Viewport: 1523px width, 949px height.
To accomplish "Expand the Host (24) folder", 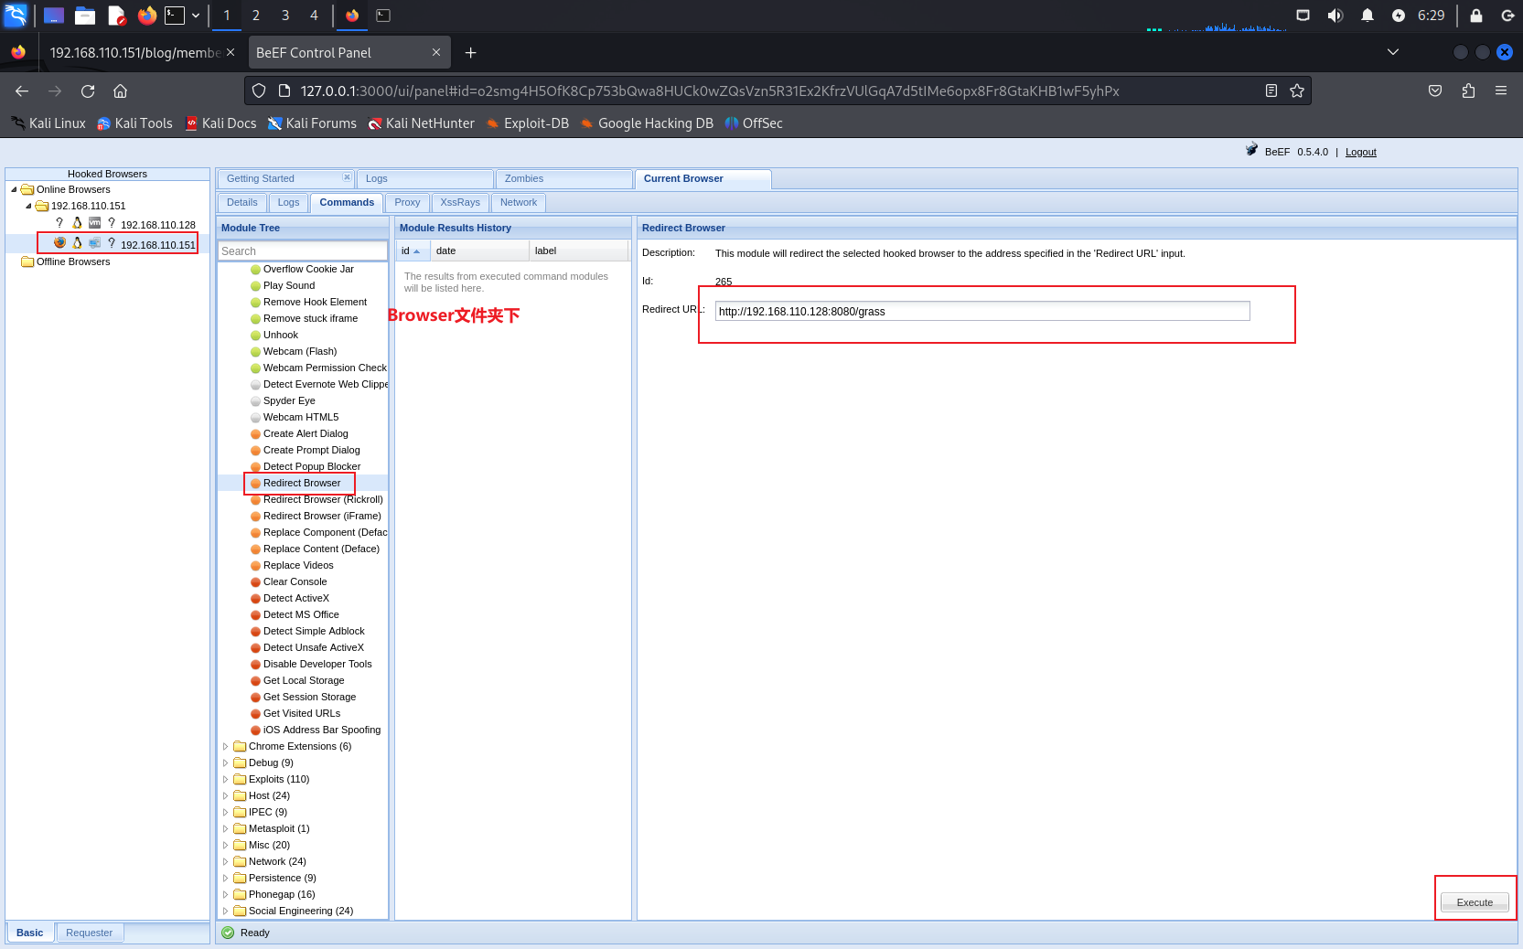I will click(225, 795).
